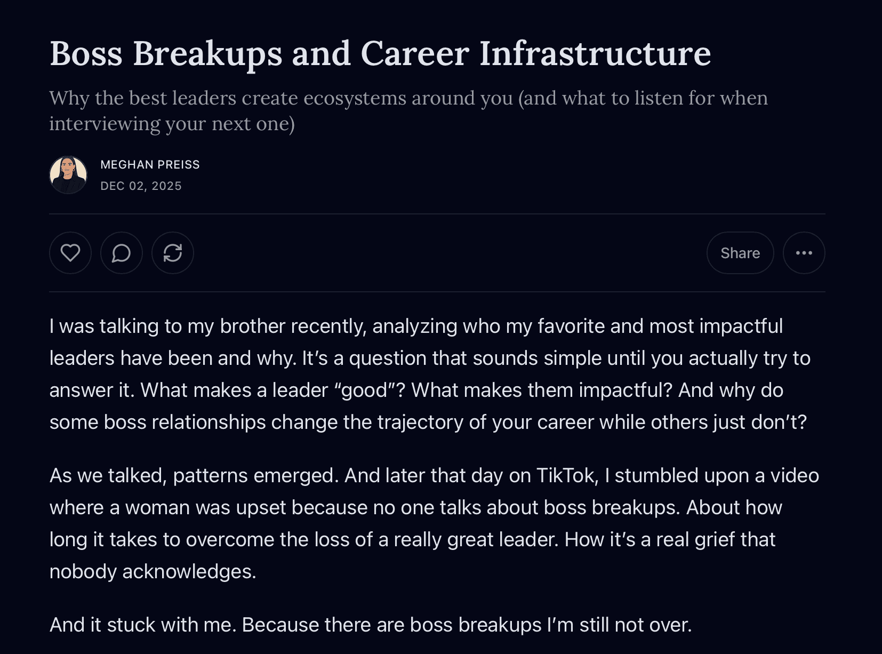Open Meghan Preiss's avatar picture

(68, 175)
